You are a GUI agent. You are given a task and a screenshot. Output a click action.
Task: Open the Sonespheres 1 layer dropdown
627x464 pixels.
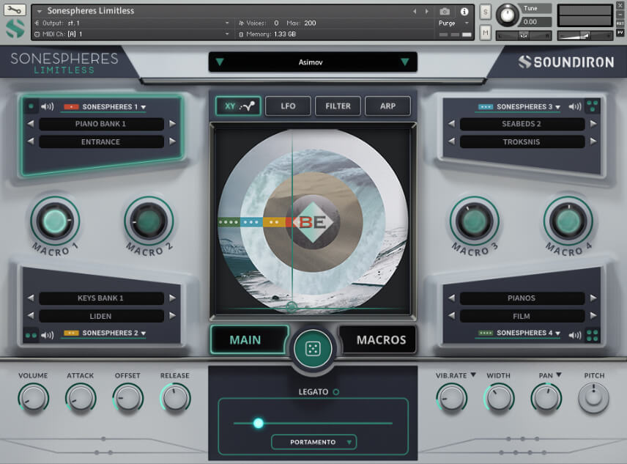click(105, 107)
